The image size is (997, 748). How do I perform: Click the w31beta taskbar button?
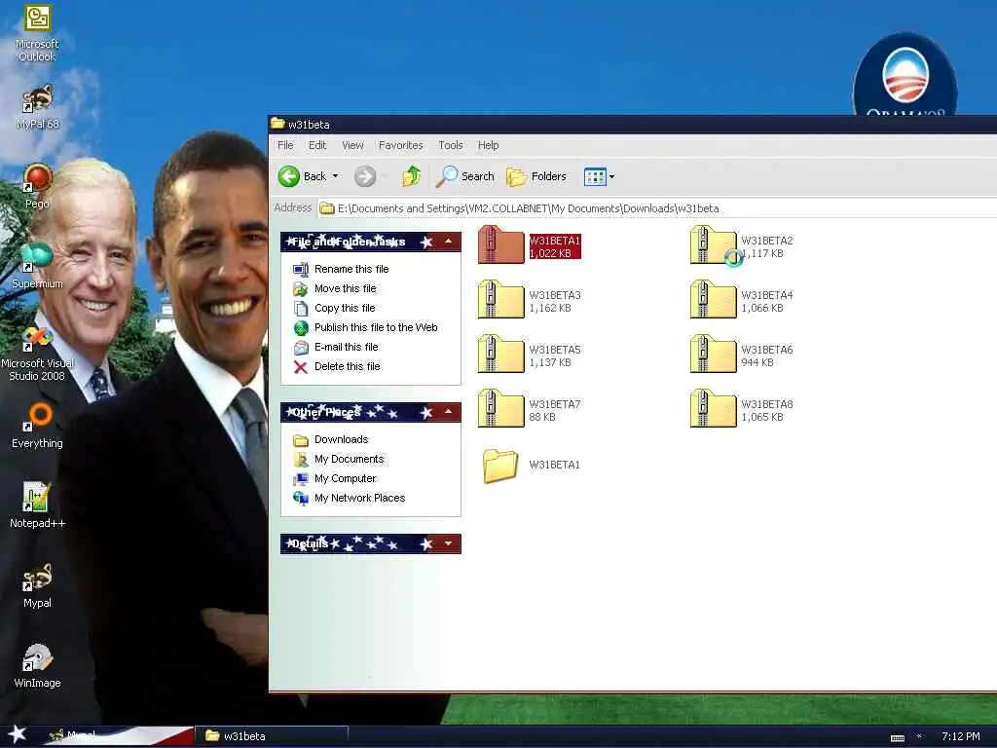pyautogui.click(x=272, y=736)
